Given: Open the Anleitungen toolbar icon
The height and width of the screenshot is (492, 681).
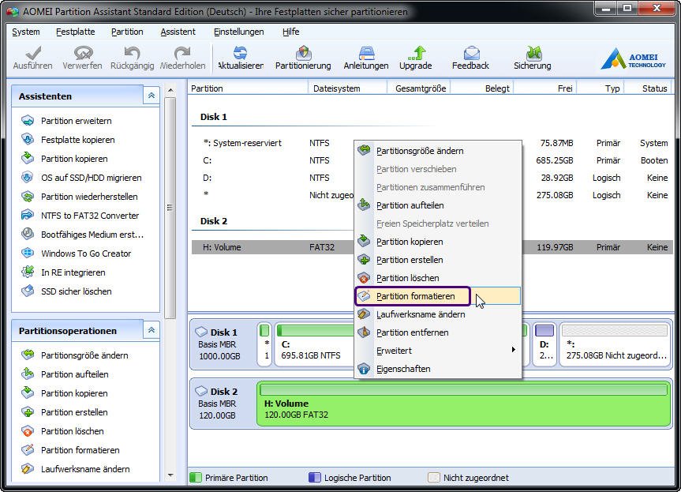Looking at the screenshot, I should tap(366, 53).
